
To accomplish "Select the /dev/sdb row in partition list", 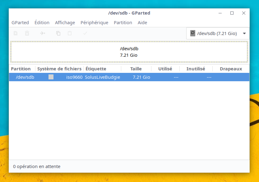I will click(x=129, y=77).
